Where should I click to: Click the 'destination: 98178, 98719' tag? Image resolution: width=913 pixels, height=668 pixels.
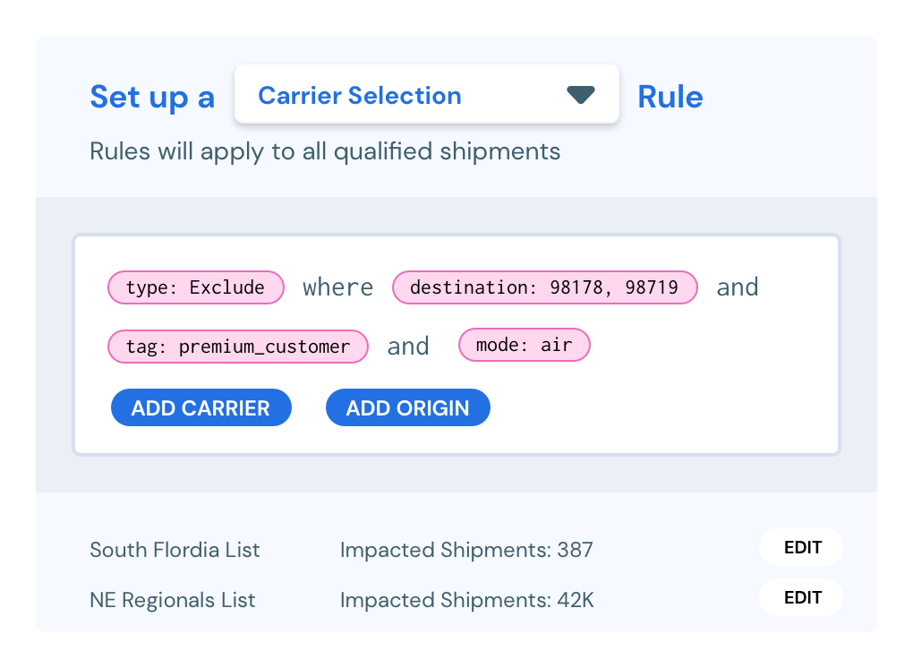[x=544, y=287]
